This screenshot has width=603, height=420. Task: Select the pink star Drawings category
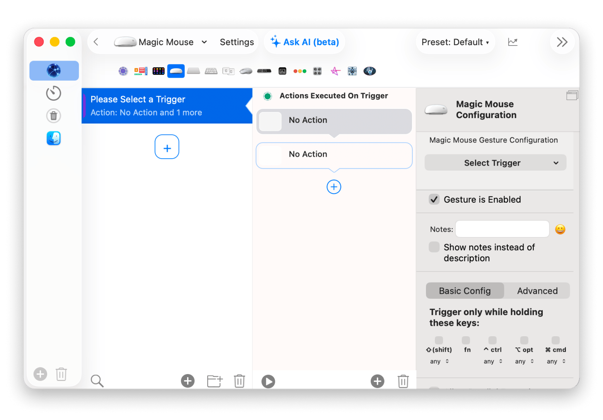click(335, 71)
